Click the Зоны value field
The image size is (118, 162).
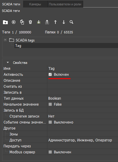click(x=83, y=134)
